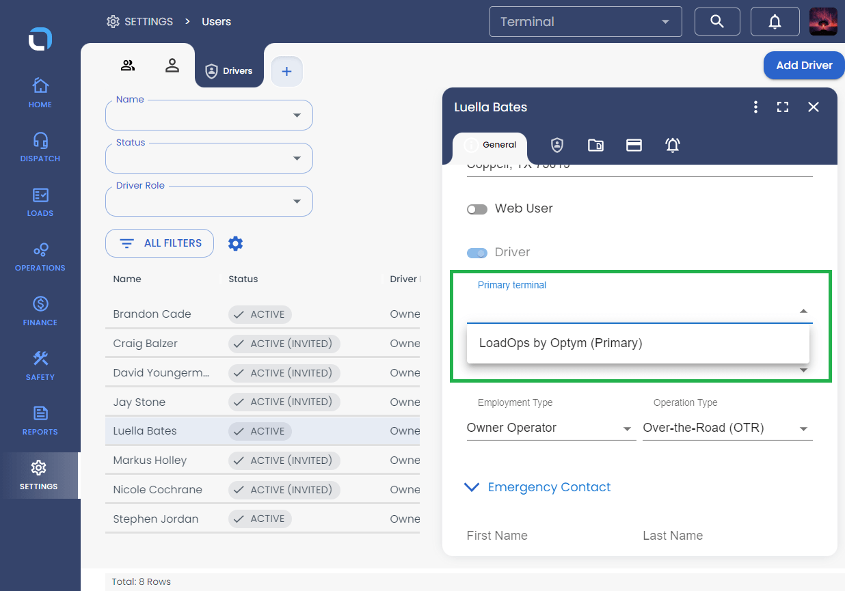
Task: Open the Employment Type dropdown
Action: coord(551,428)
